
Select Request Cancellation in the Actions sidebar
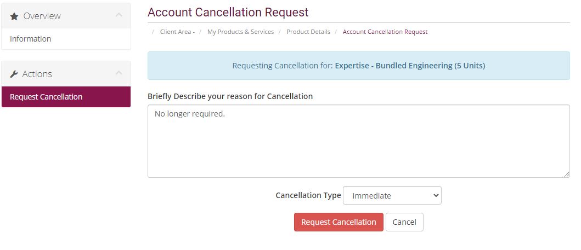point(66,97)
